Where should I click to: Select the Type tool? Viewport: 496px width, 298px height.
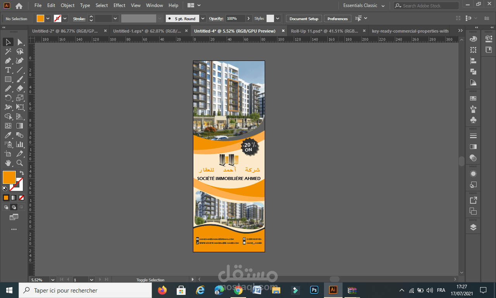[x=8, y=70]
